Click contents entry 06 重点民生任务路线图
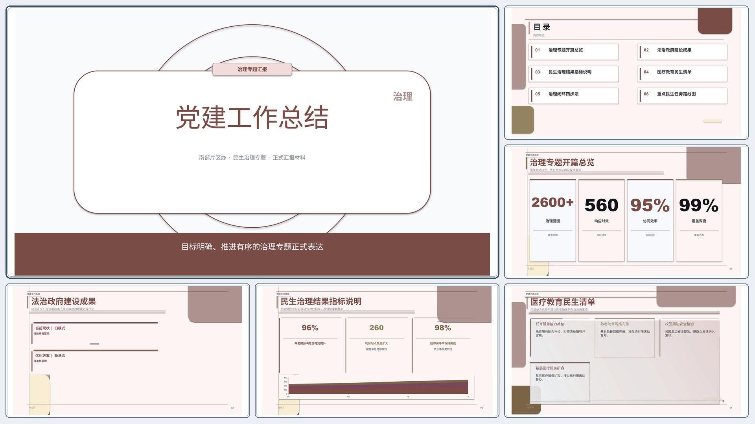The width and height of the screenshot is (755, 424). 682,95
